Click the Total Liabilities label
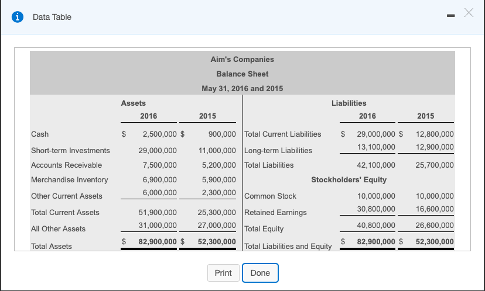 pyautogui.click(x=269, y=165)
